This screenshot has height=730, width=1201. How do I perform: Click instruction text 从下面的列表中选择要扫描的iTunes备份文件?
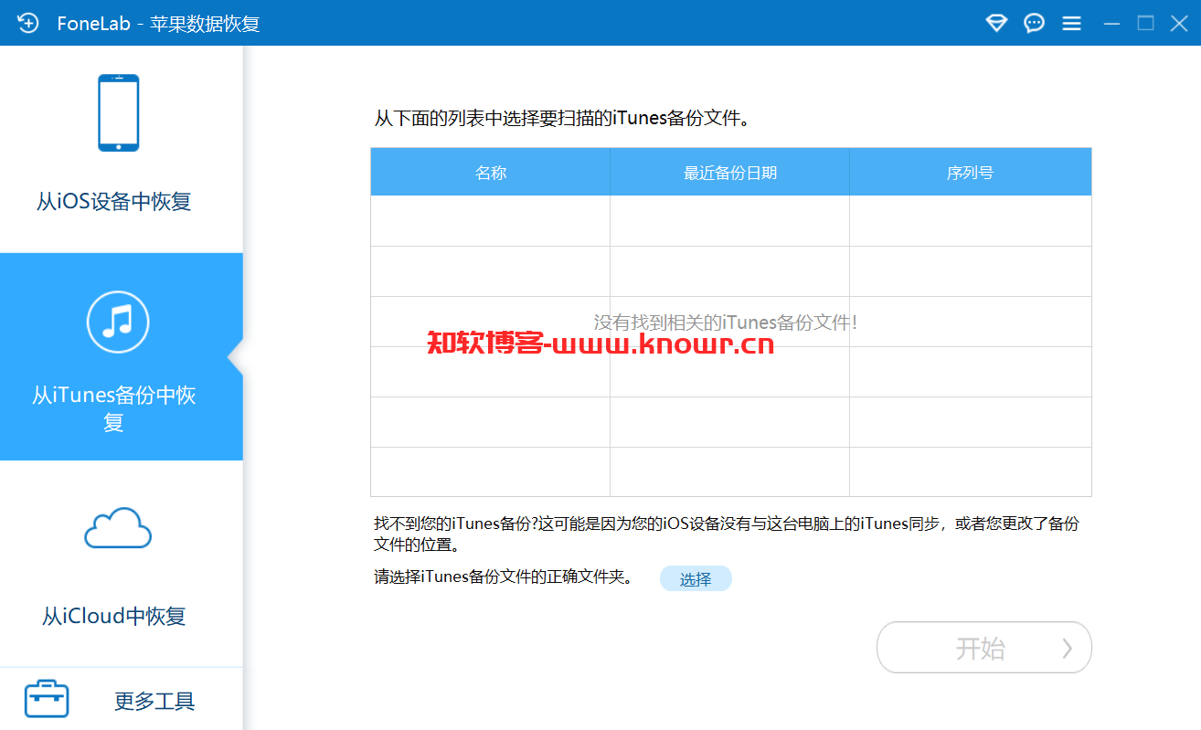pyautogui.click(x=562, y=118)
